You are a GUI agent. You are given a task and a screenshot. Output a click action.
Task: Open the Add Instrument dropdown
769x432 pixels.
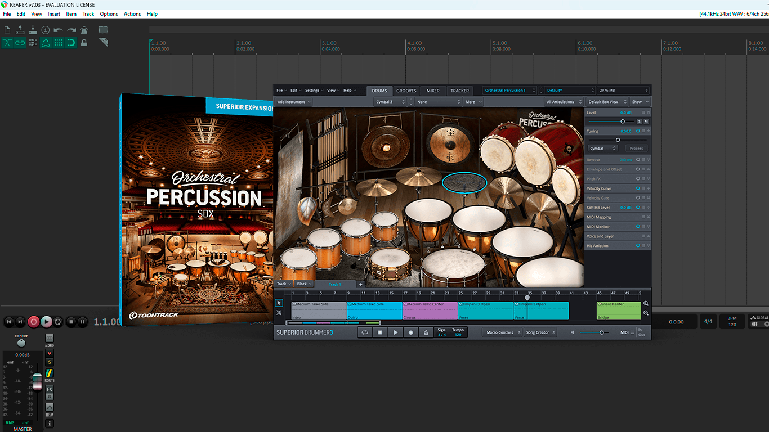point(293,102)
